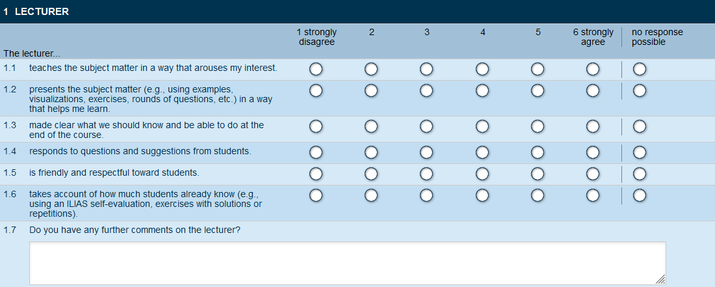
Task: Select rating 3 for item 1.5
Action: coord(426,174)
